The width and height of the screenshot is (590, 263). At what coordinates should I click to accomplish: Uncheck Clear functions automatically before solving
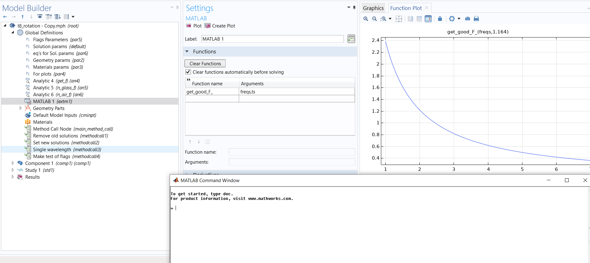(188, 72)
